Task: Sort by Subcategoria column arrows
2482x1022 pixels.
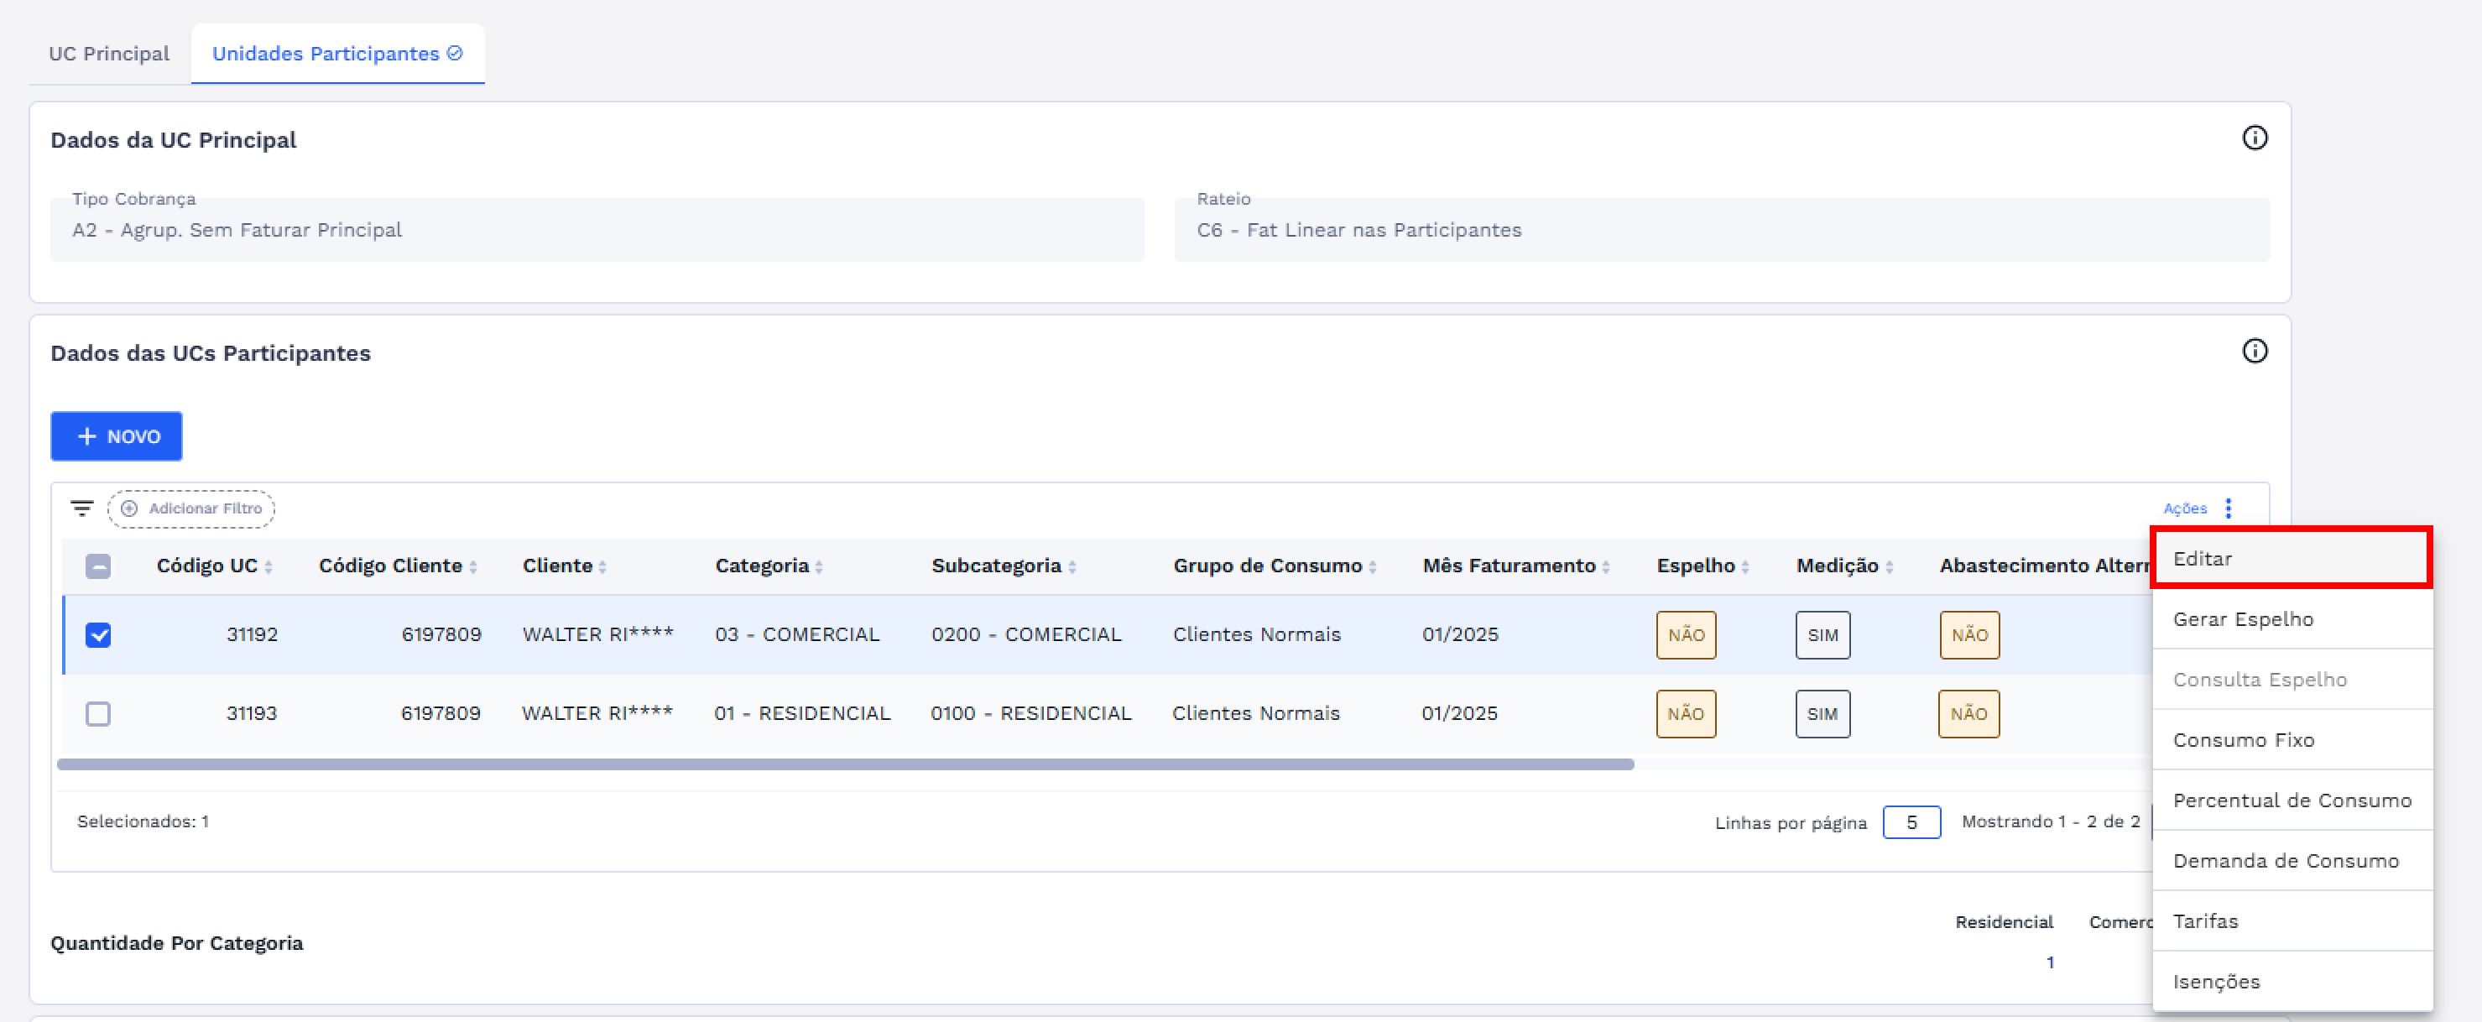Action: pyautogui.click(x=1072, y=567)
